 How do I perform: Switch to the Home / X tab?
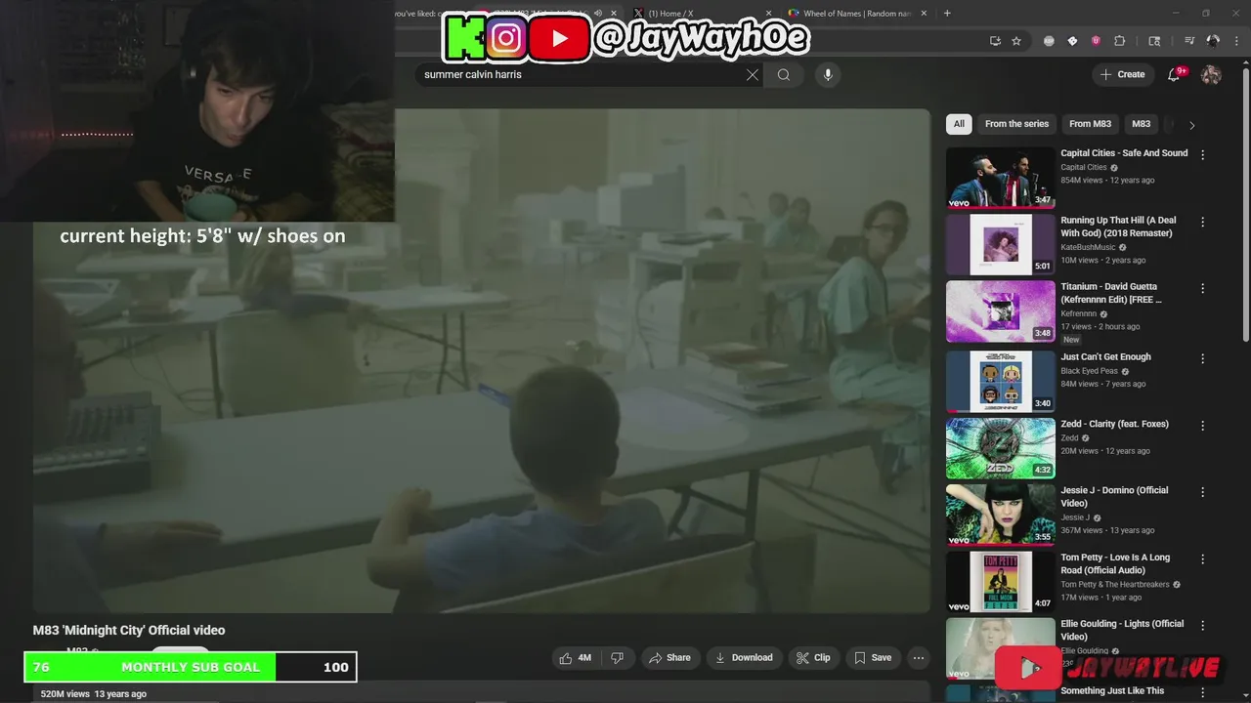701,14
